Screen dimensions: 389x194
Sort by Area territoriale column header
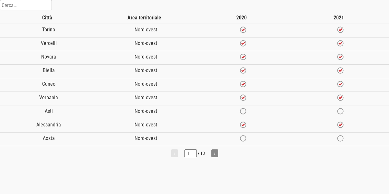144,18
